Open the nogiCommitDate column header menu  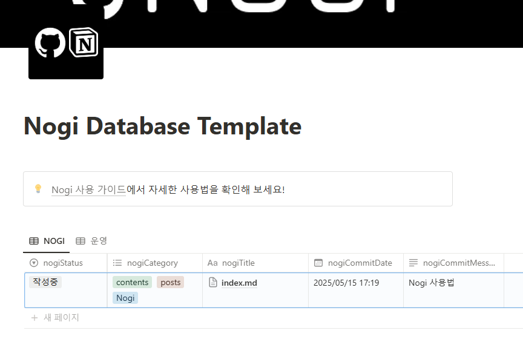356,263
